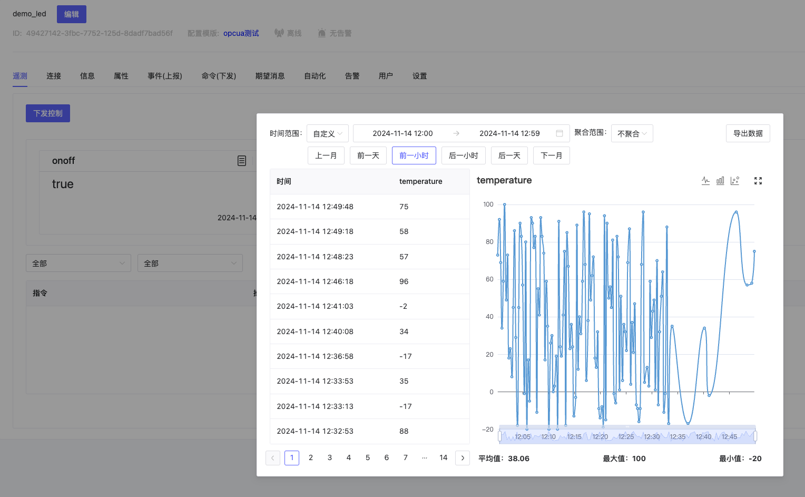
Task: Open the opcua测试 template link
Action: coord(241,33)
